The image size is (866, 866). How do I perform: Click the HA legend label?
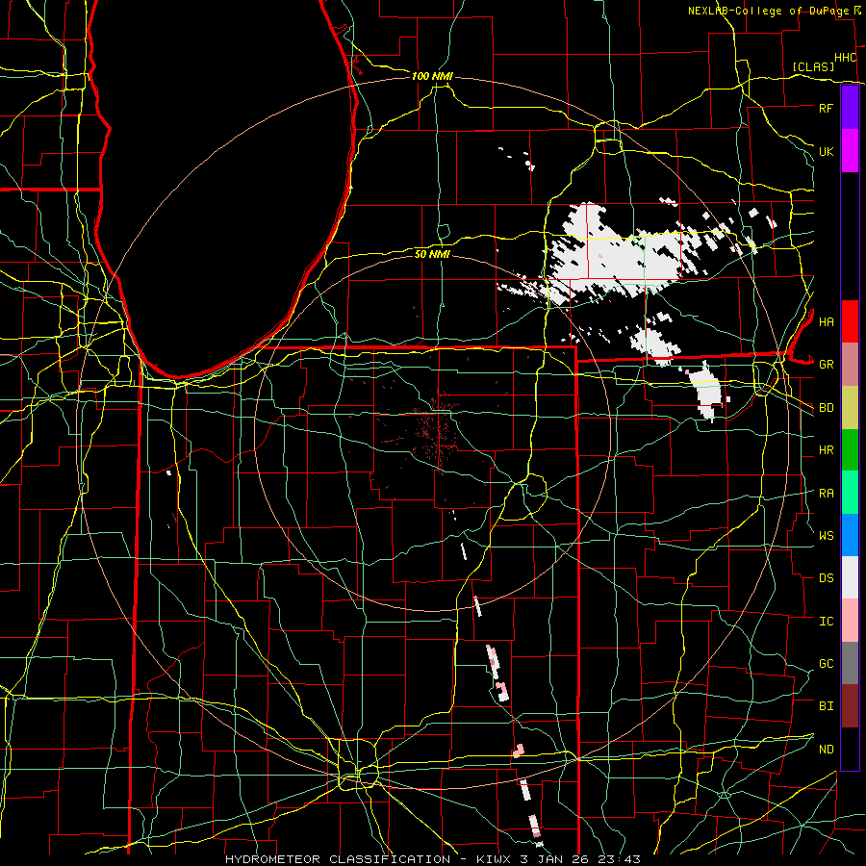(826, 321)
